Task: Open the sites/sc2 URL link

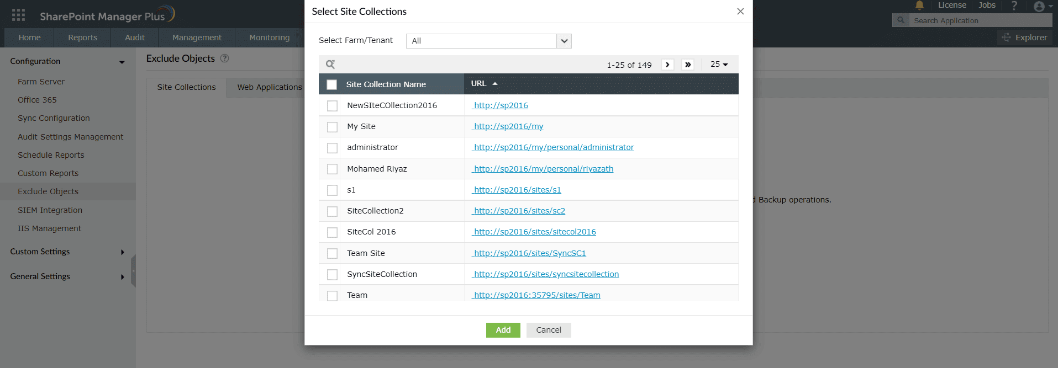Action: (x=519, y=211)
